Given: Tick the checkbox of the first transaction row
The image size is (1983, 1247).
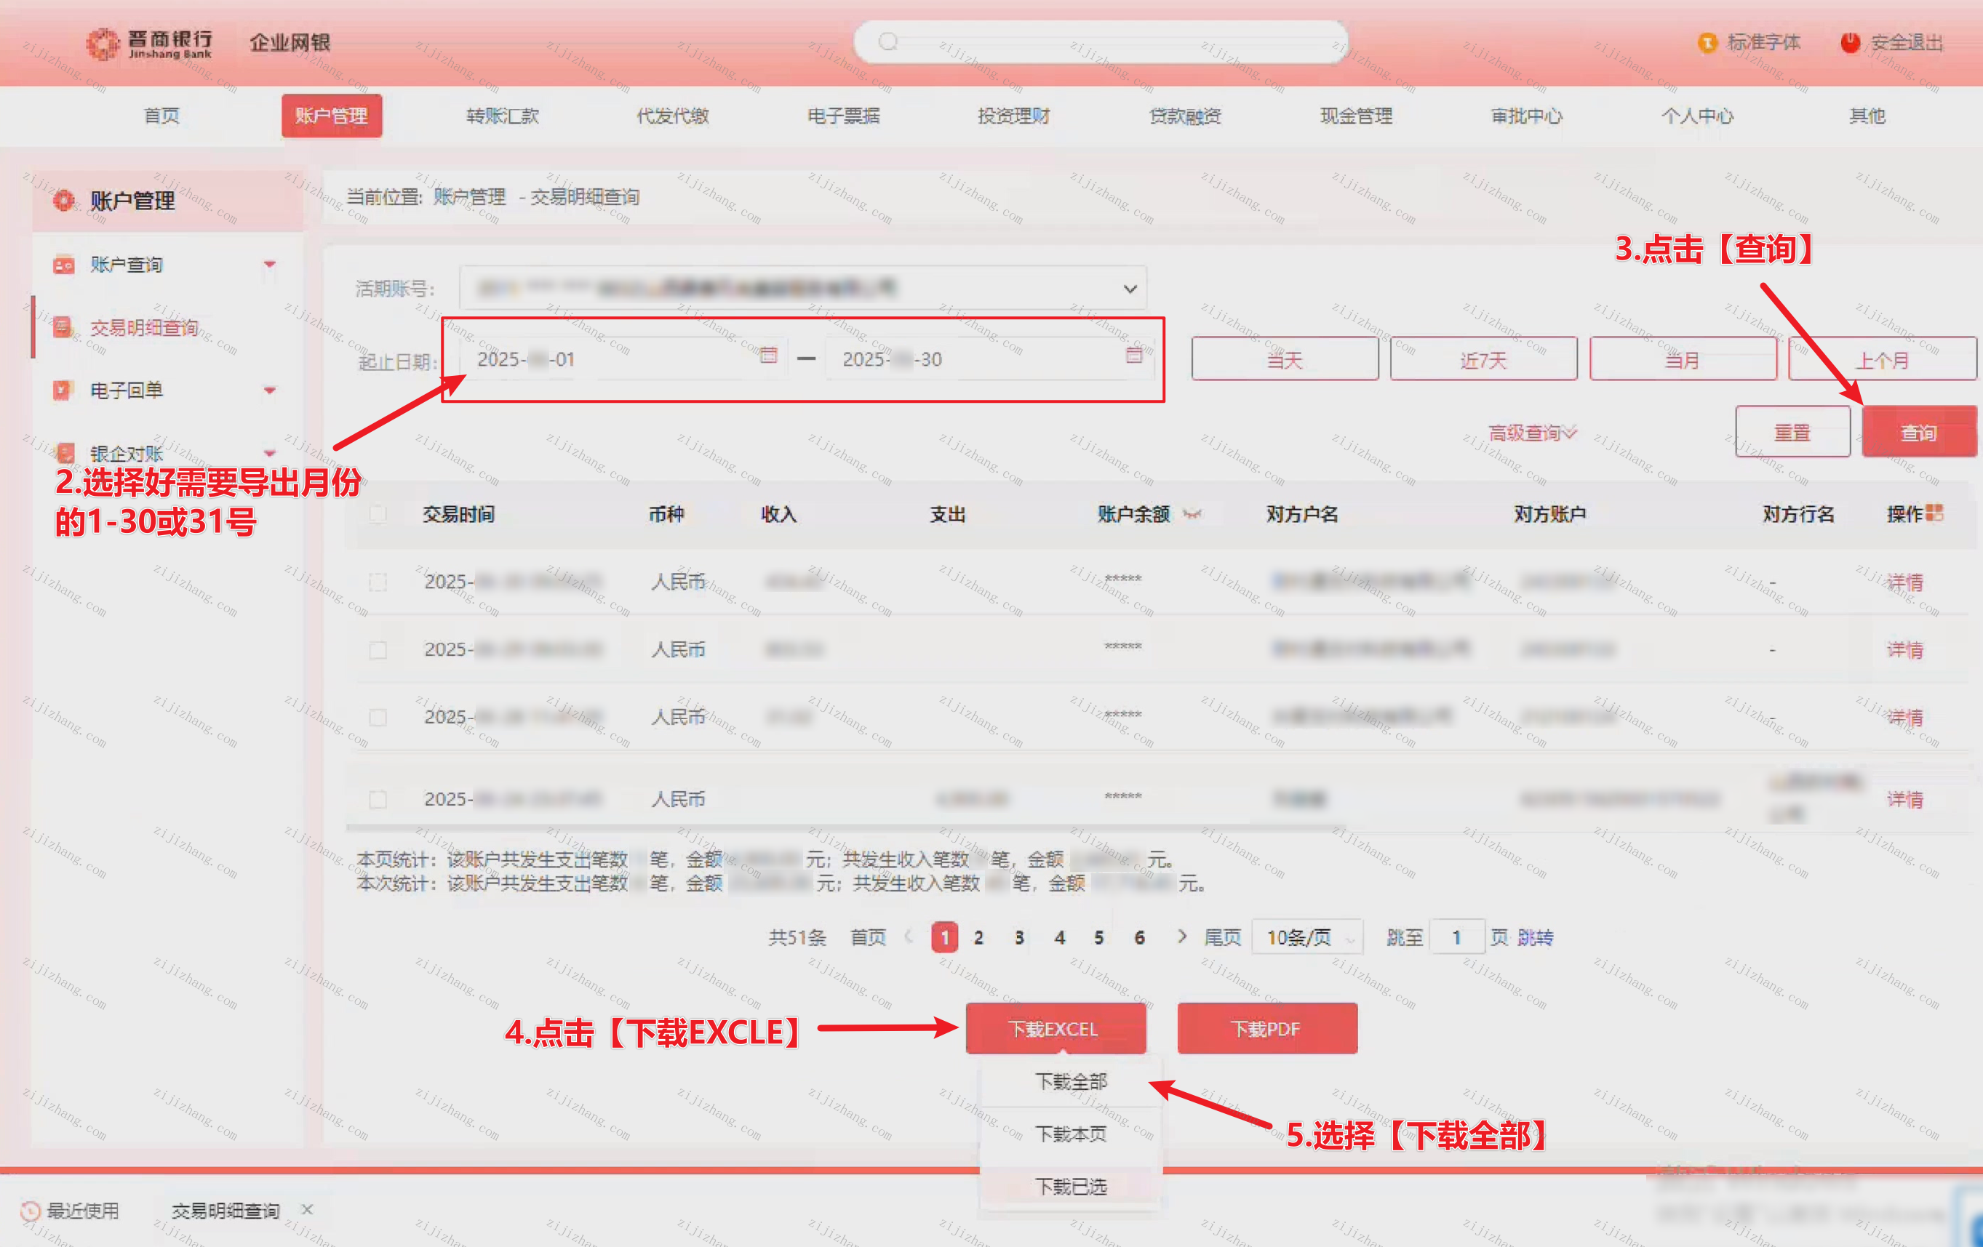Looking at the screenshot, I should coord(378,582).
